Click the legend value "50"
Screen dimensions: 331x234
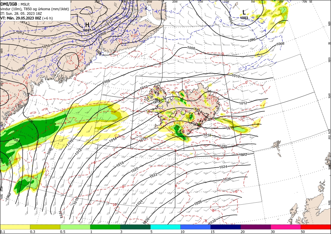303,232
